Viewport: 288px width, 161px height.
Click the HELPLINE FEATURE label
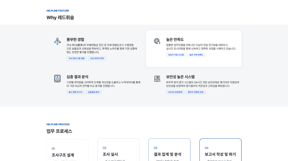click(58, 11)
